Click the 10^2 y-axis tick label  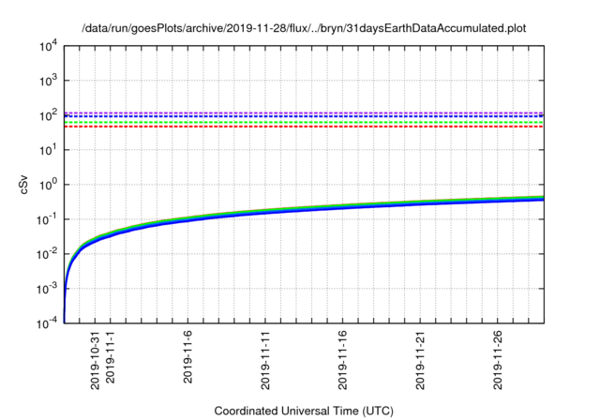48,115
